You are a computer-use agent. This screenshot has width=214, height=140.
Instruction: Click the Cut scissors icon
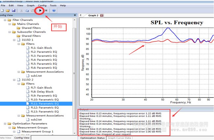(x=21, y=11)
